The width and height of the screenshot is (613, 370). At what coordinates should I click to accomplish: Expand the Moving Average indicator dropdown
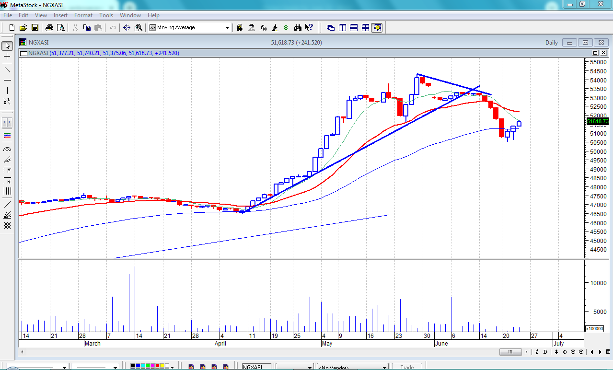[x=227, y=28]
